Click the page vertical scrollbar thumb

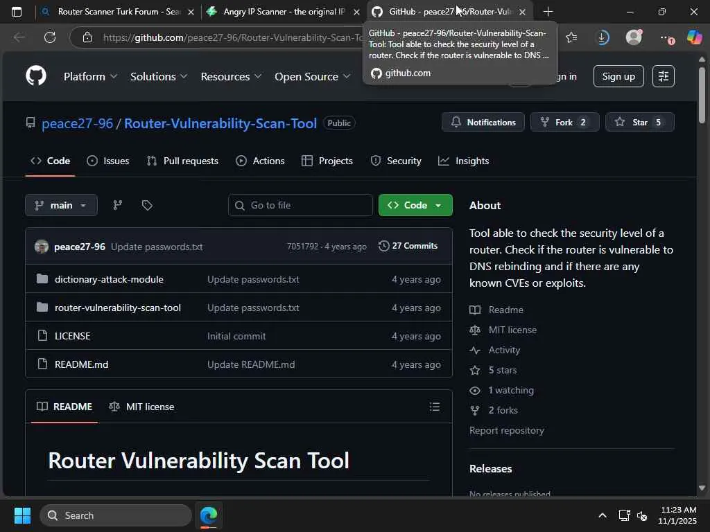coord(702,95)
